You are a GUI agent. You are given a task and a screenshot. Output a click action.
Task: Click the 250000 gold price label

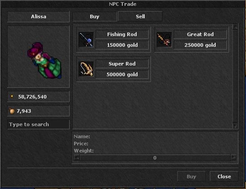pyautogui.click(x=200, y=45)
